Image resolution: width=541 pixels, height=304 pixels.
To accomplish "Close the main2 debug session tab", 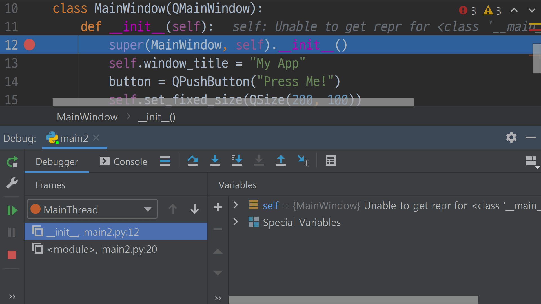I will 96,138.
